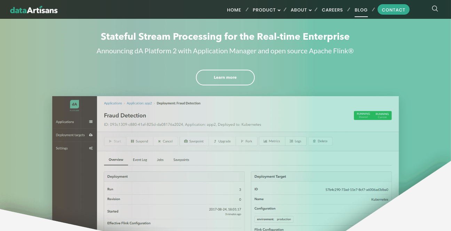Switch to the Overview tab
Screen dimensions: 451x231
pyautogui.click(x=116, y=160)
